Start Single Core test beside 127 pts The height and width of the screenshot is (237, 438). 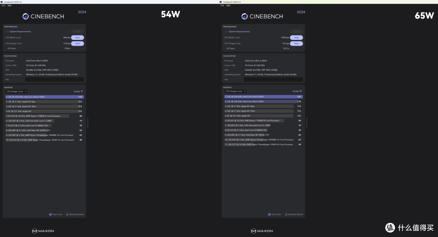tap(296, 43)
